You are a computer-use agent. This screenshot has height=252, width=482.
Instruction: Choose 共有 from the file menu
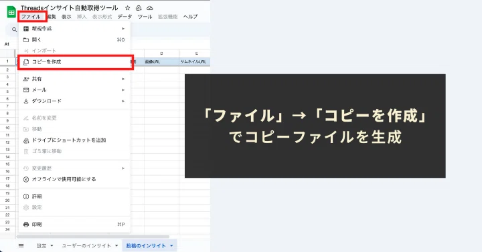pos(75,79)
